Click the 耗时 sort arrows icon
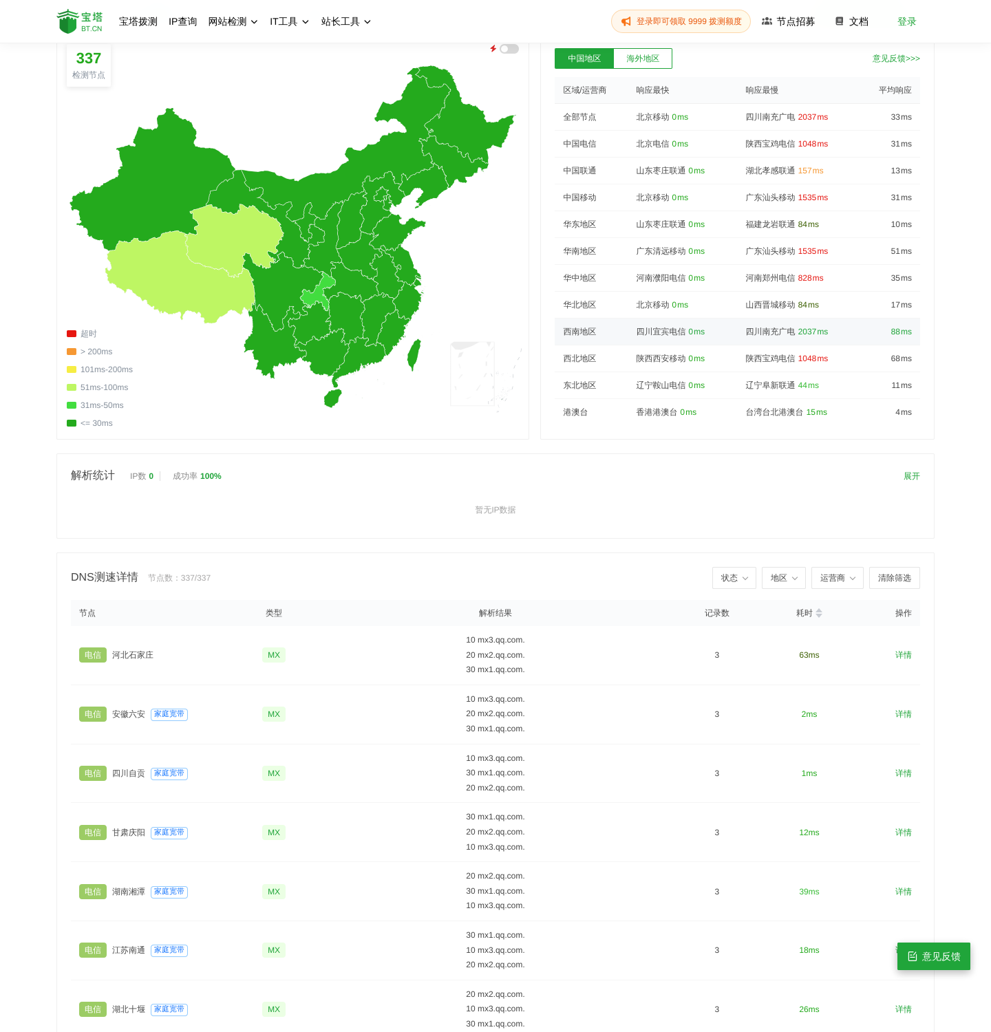Image resolution: width=991 pixels, height=1032 pixels. pyautogui.click(x=819, y=613)
